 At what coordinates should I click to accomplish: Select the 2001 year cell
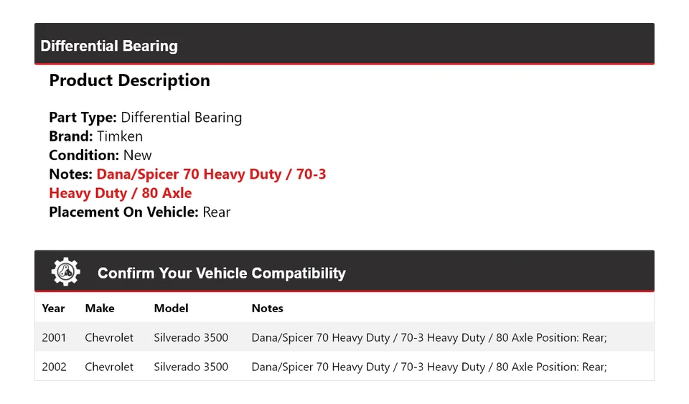pos(54,337)
